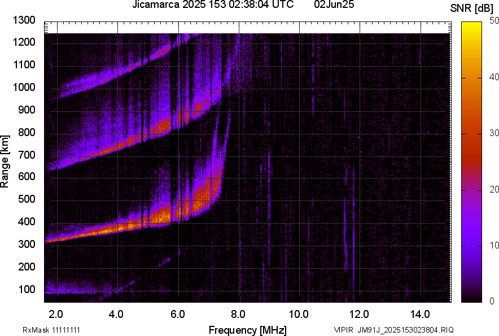Click the frequency tick label '14.0'
The width and height of the screenshot is (499, 336).
[420, 315]
